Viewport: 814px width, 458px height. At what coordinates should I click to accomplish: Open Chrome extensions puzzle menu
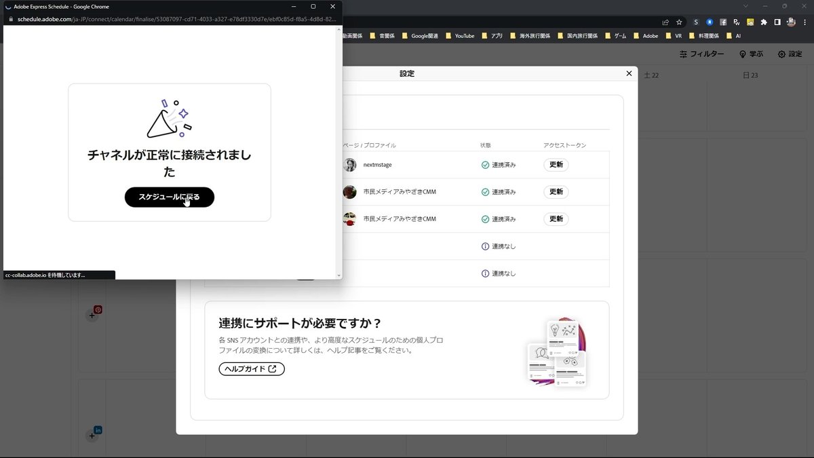tap(764, 22)
